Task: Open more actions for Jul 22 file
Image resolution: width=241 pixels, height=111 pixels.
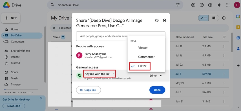Action: [x=224, y=65]
